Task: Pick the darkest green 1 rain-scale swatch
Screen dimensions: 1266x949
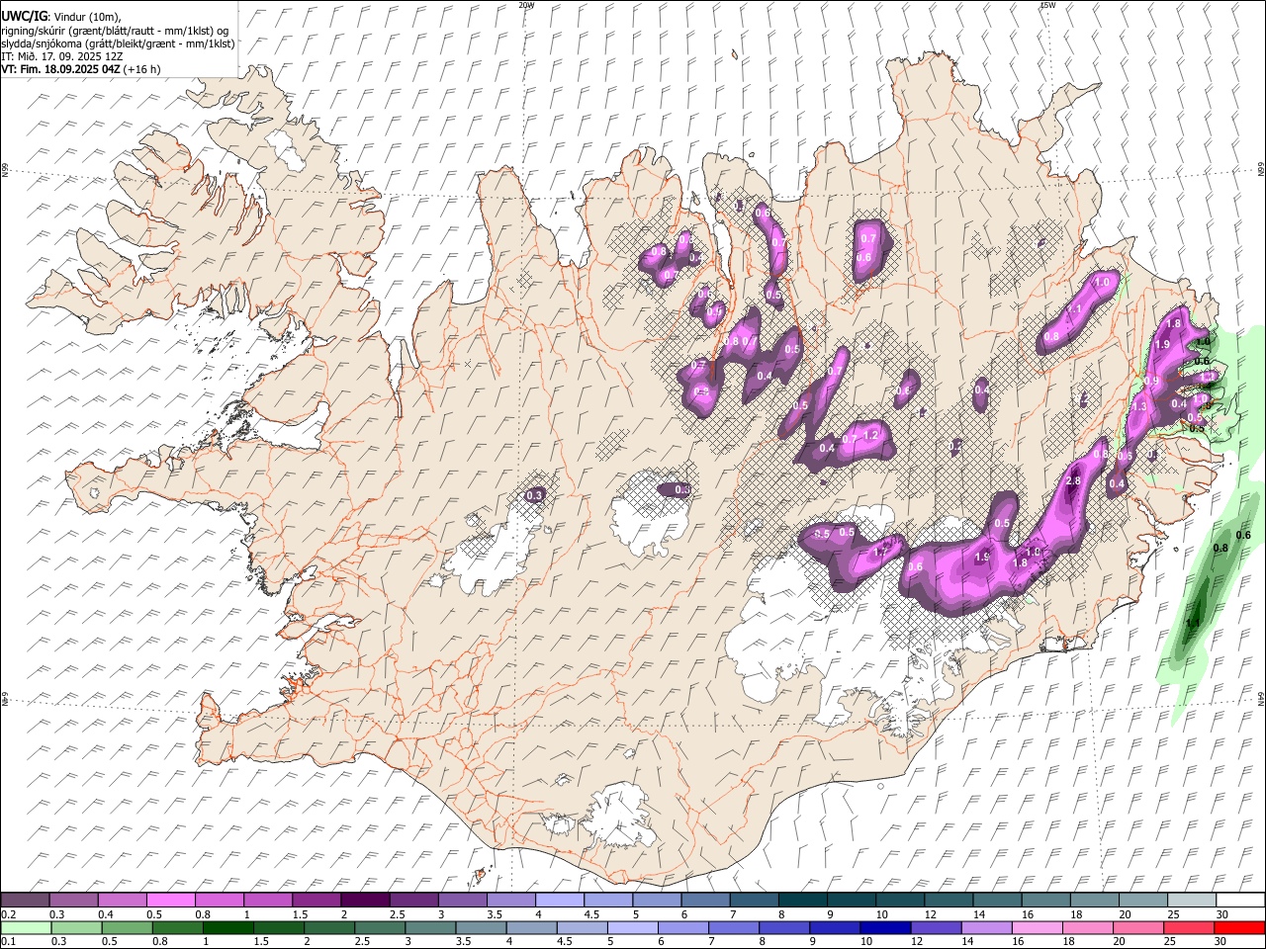Action: tap(228, 928)
